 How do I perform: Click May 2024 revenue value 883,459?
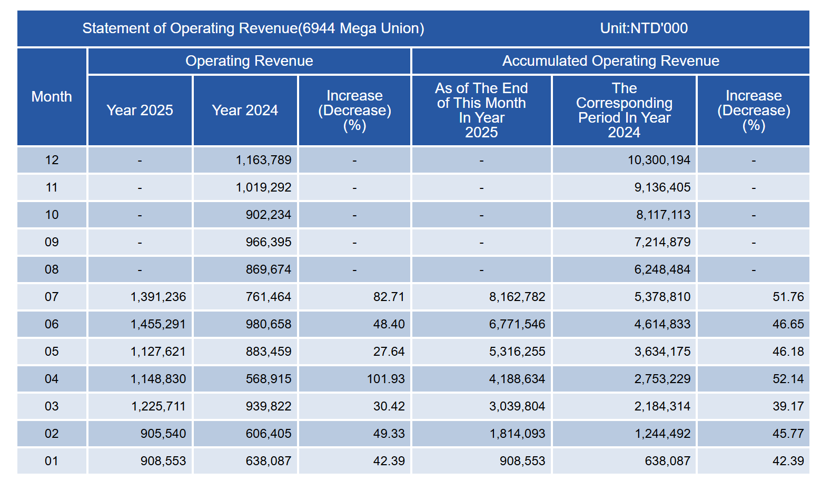click(x=269, y=352)
